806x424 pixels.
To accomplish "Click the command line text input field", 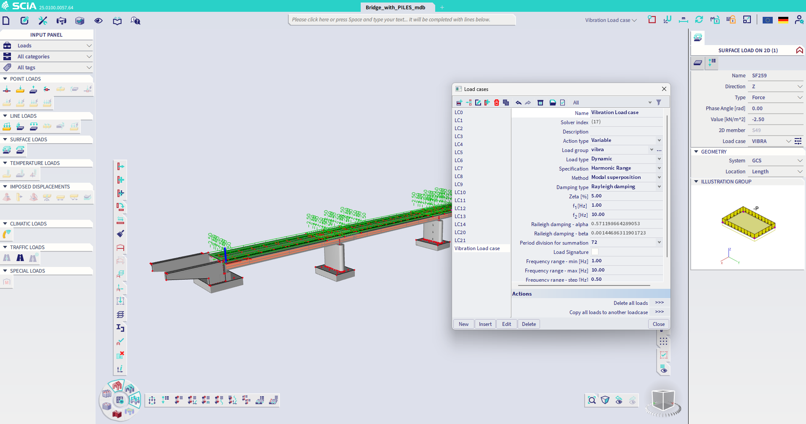I will click(x=402, y=20).
